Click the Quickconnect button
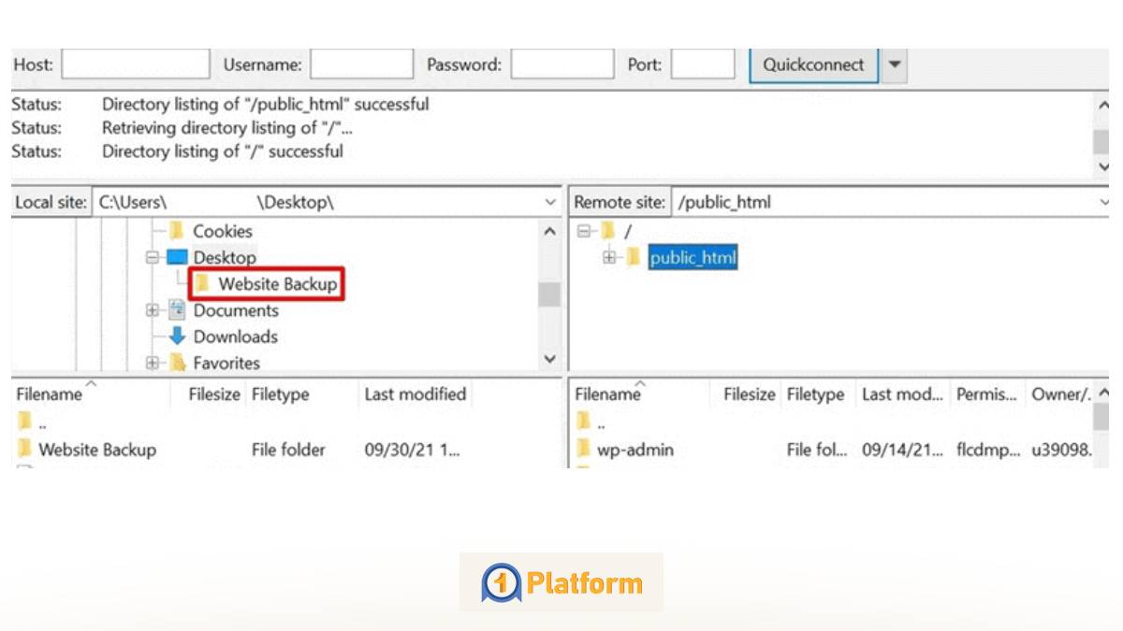The width and height of the screenshot is (1123, 631). coord(812,65)
